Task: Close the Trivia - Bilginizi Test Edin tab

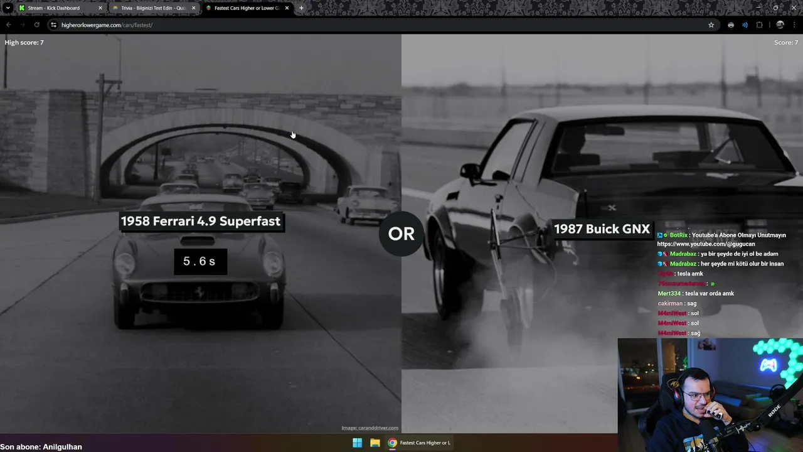Action: coord(193,8)
